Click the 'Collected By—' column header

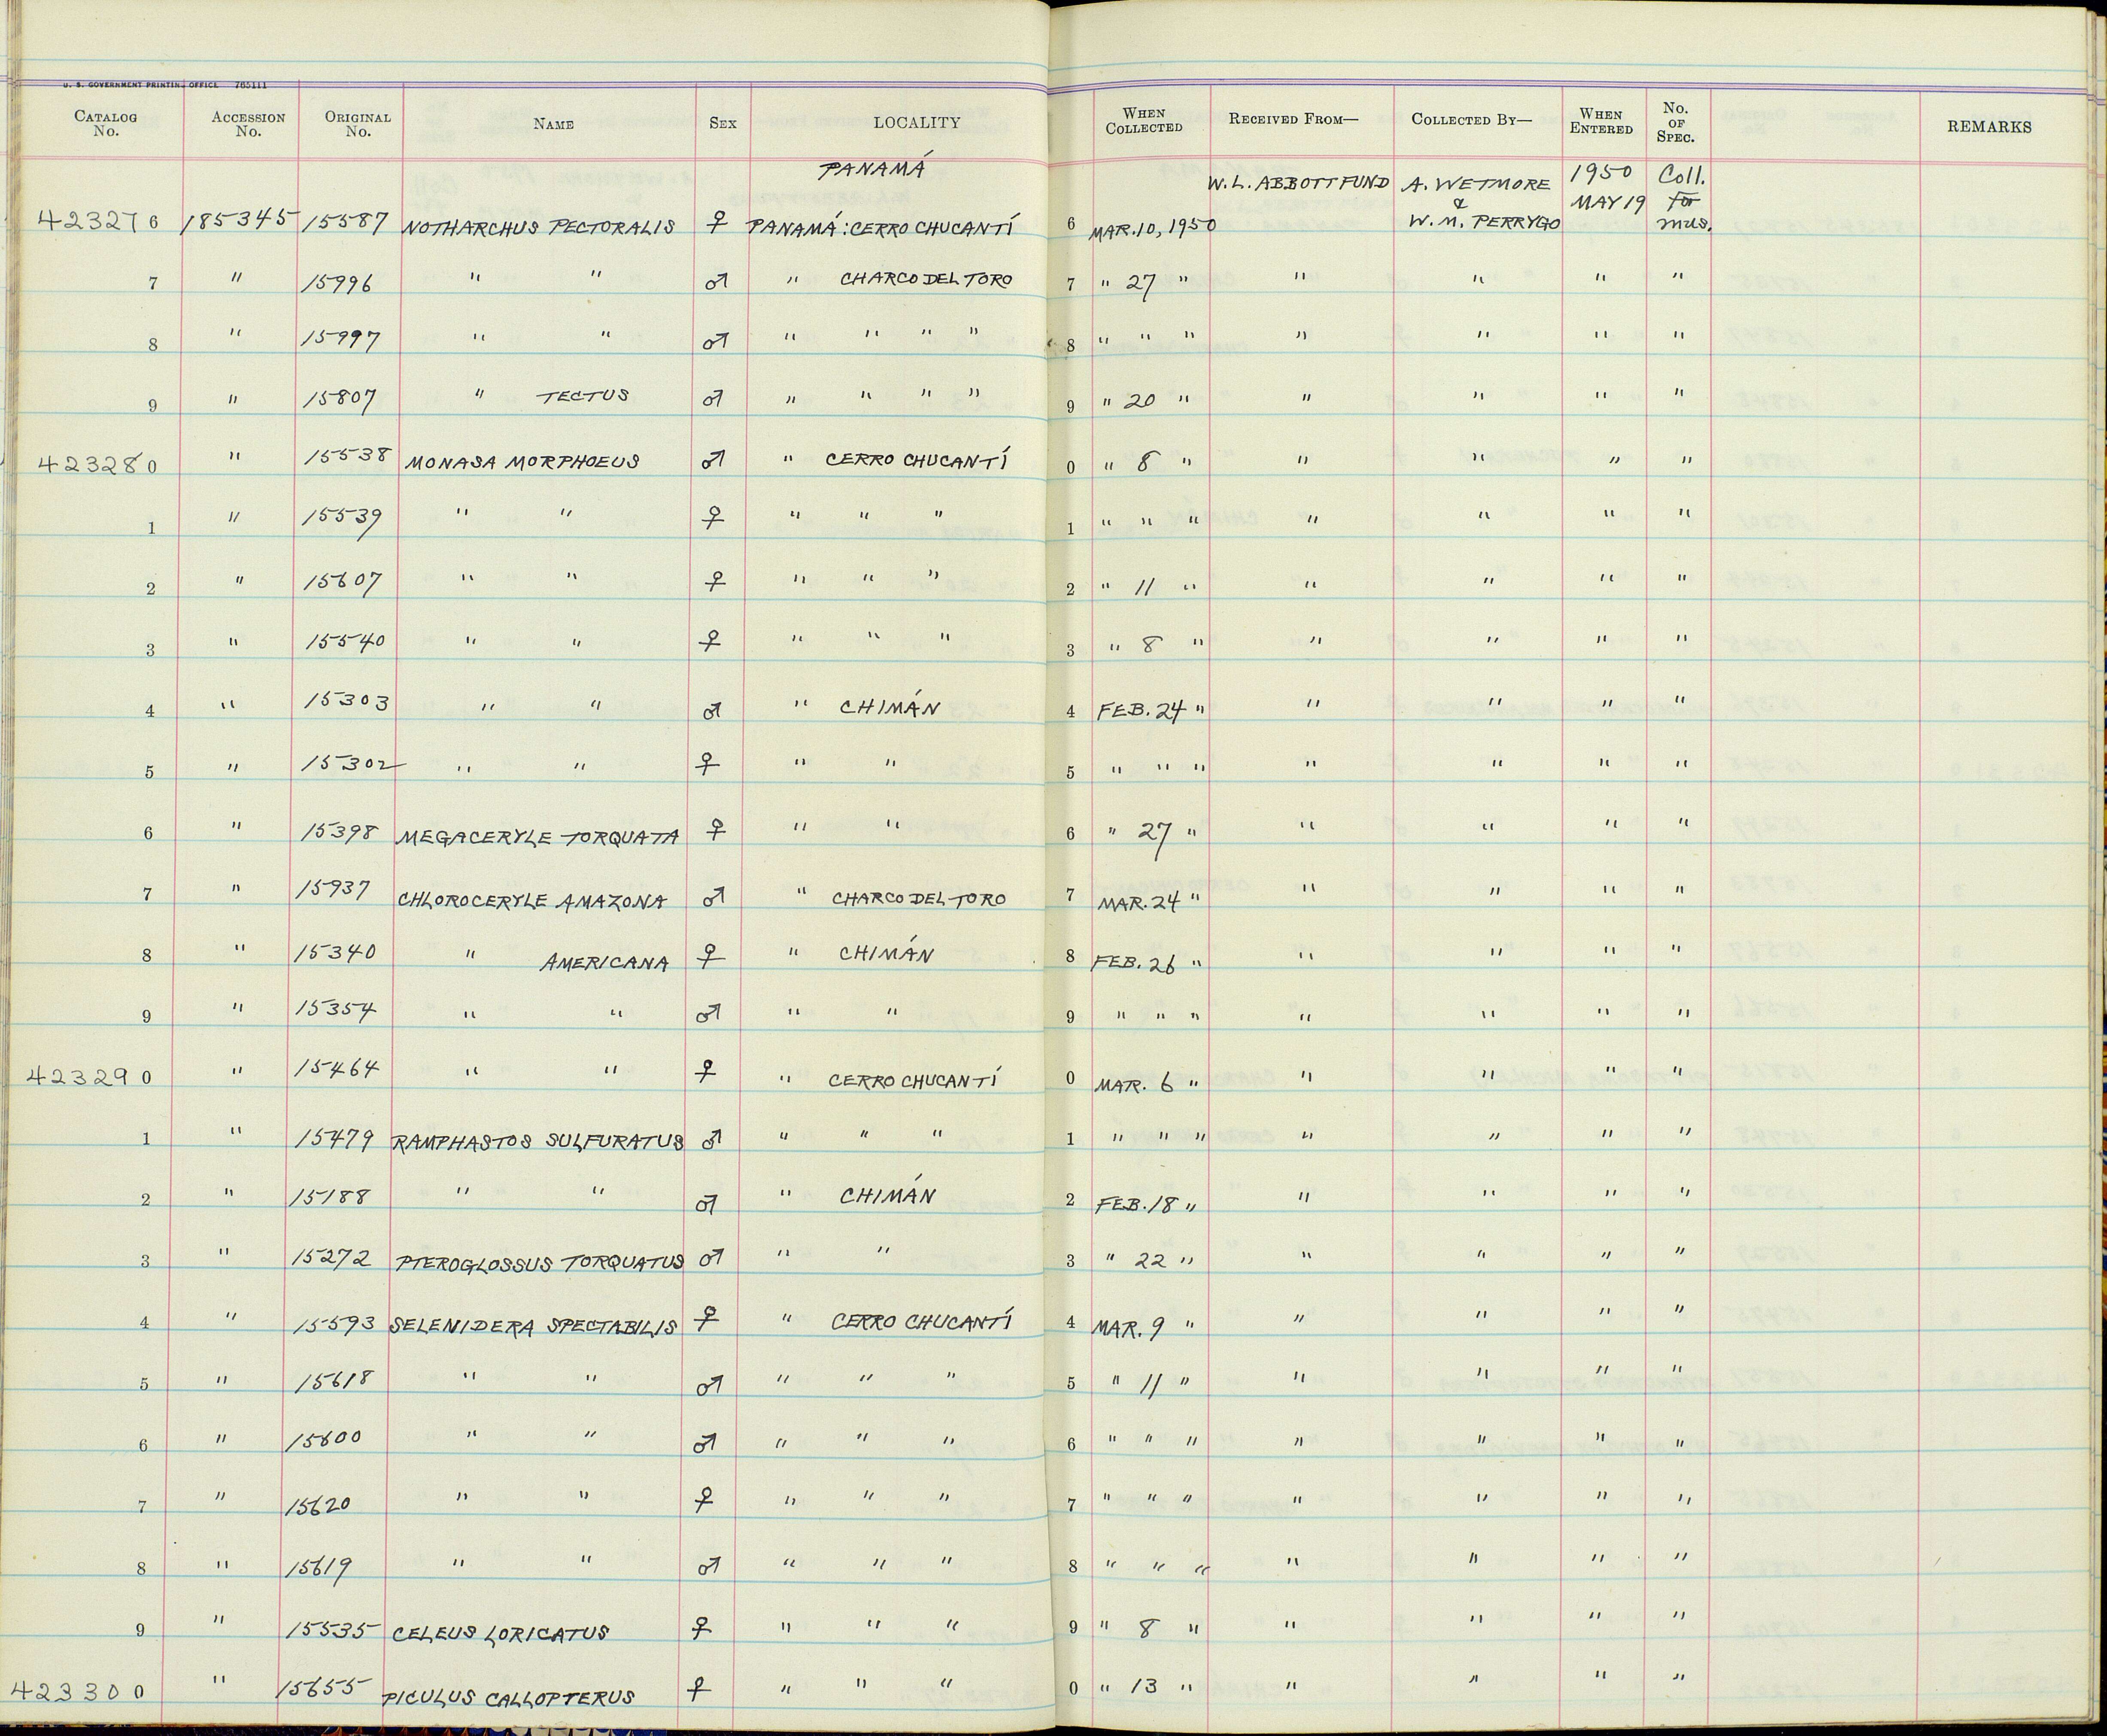pyautogui.click(x=1471, y=119)
